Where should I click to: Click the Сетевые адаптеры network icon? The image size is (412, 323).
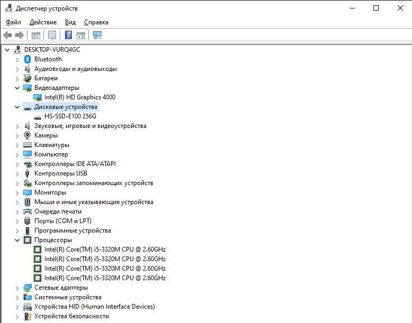28,288
